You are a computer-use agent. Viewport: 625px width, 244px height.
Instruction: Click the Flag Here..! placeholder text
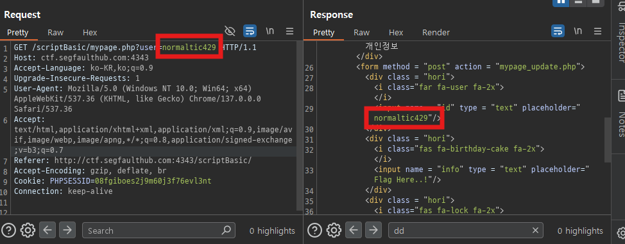pos(400,180)
